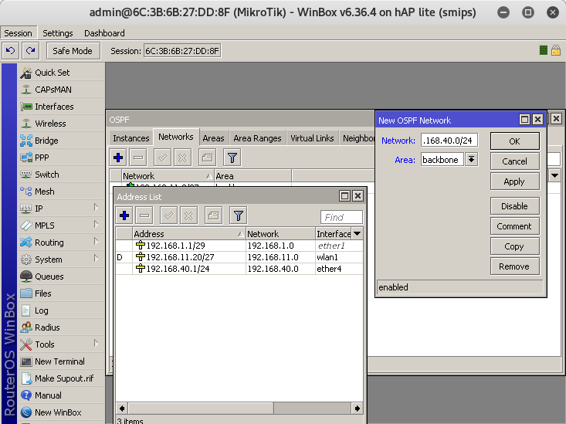Click Apply in New OSPF Network
This screenshot has height=424, width=566.
[x=515, y=181]
